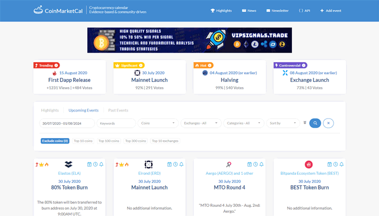Click the Hot badge info icon
Image resolution: width=379 pixels, height=216 pixels.
click(210, 66)
